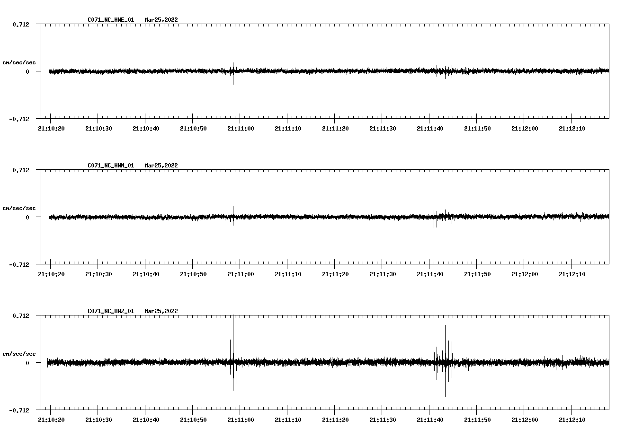Image resolution: width=643 pixels, height=437 pixels.
Task: Click the 0.712 upper limit of HNE axis
Action: coord(21,24)
